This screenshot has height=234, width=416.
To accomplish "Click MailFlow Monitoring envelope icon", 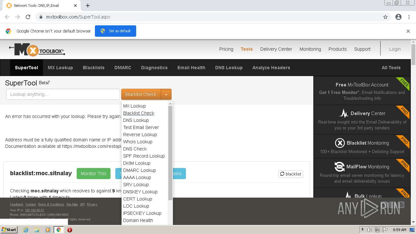I will (339, 167).
